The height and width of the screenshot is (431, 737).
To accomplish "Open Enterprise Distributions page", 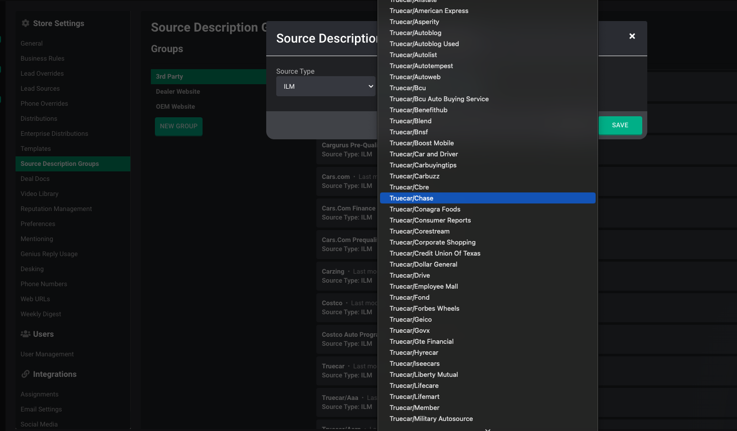I will coord(54,134).
